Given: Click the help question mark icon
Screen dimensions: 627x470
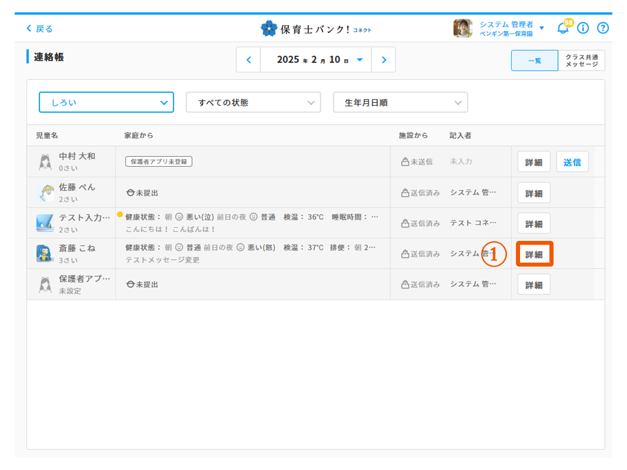Looking at the screenshot, I should (603, 28).
